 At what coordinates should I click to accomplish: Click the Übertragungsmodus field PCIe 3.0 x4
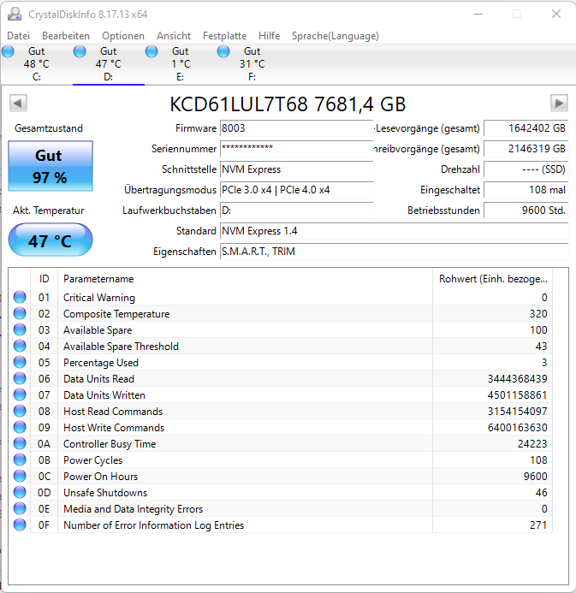(297, 190)
